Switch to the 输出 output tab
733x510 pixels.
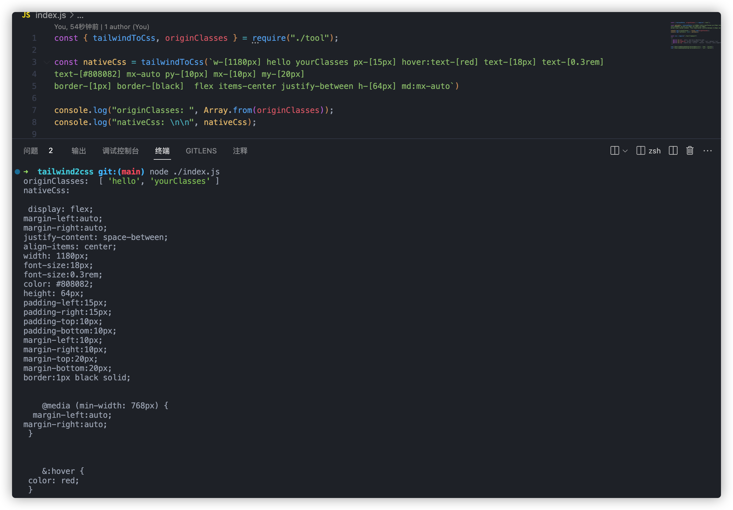pyautogui.click(x=79, y=151)
